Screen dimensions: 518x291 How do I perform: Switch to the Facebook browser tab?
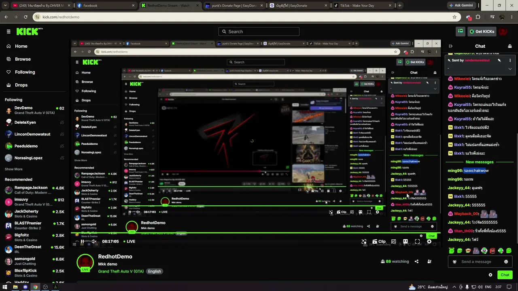105,6
